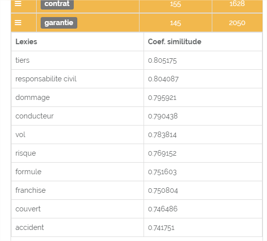Select the tiers lexie row
Screen dimensions: 267x241
137,60
